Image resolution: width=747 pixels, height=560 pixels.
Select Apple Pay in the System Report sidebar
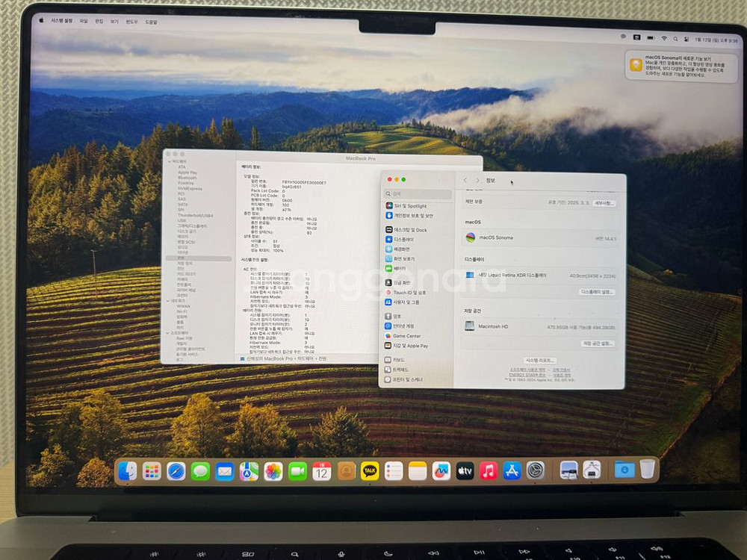tap(187, 172)
